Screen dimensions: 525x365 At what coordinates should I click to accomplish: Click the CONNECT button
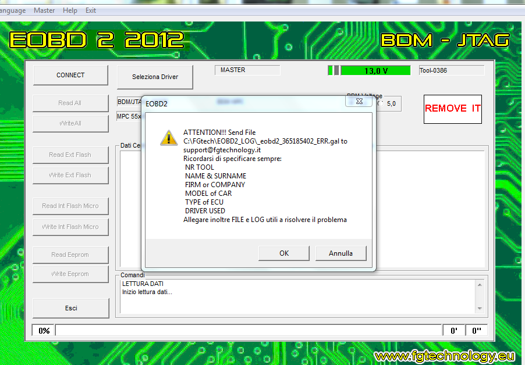click(x=70, y=75)
